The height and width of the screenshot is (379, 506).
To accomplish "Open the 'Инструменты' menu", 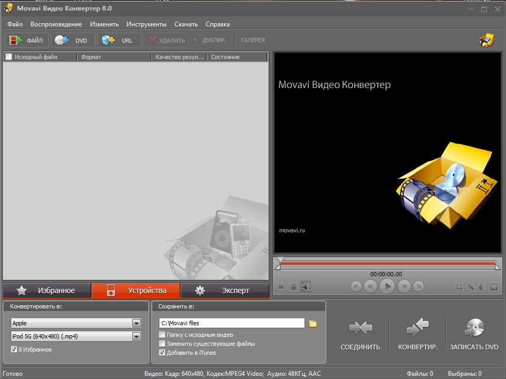I will click(146, 24).
